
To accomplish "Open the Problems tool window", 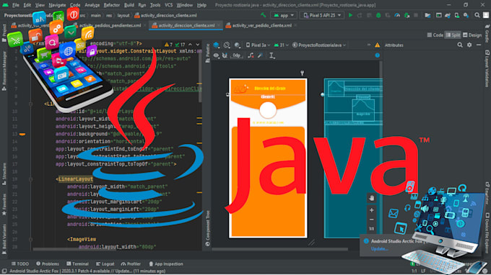I will 48,263.
